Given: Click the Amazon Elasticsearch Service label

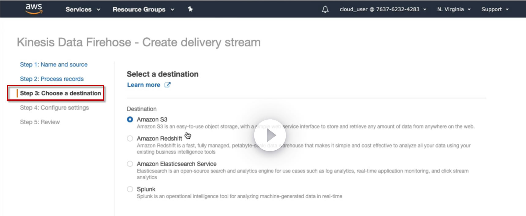Looking at the screenshot, I should (177, 164).
